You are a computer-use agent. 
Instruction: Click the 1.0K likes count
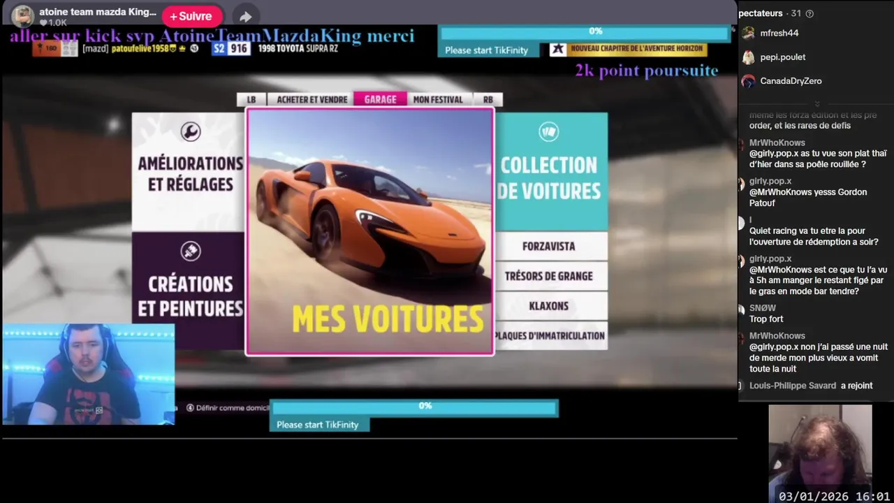coord(52,23)
